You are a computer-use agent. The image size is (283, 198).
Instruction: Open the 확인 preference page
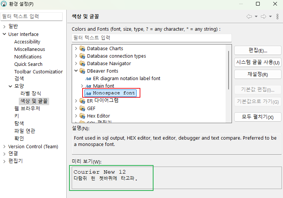(x=19, y=138)
